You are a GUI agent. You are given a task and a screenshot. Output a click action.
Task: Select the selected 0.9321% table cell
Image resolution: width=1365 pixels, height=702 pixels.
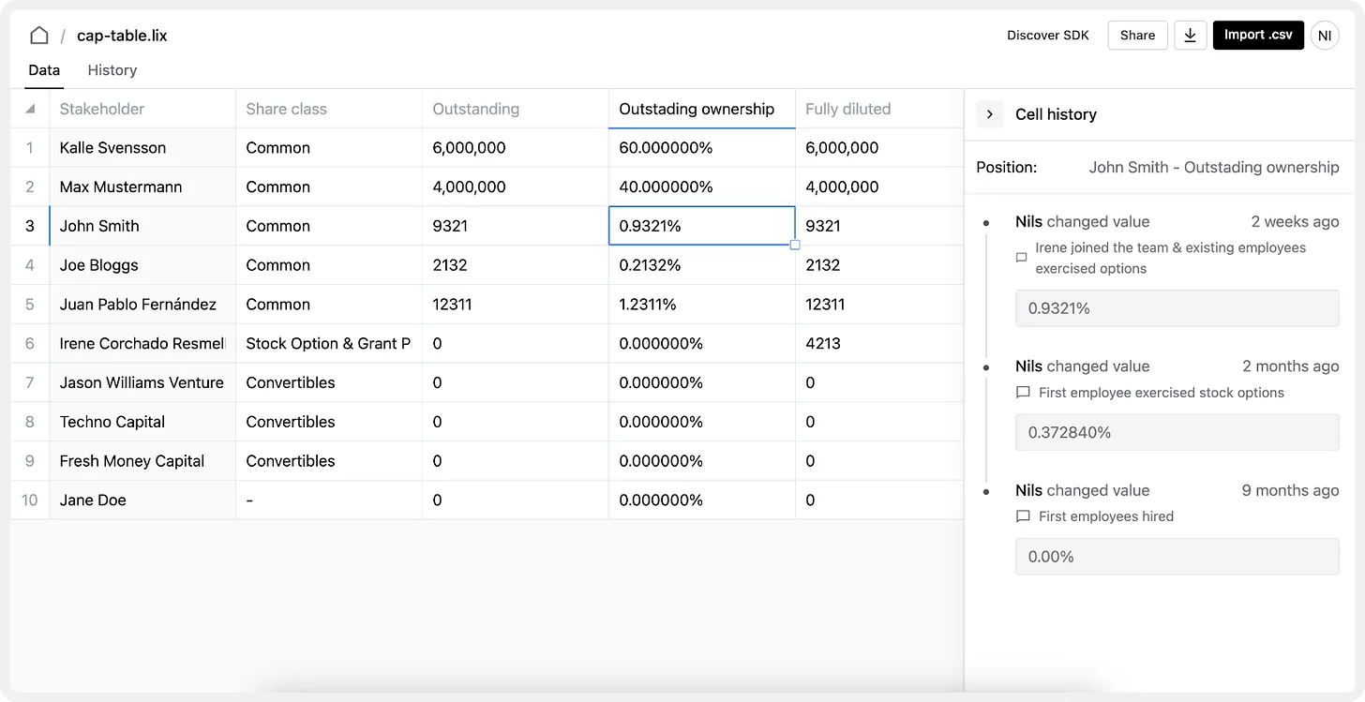tap(701, 226)
